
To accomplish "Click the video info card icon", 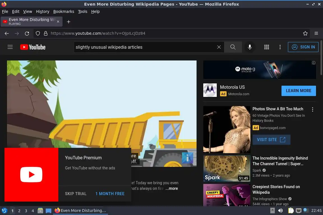I will click(x=188, y=158).
